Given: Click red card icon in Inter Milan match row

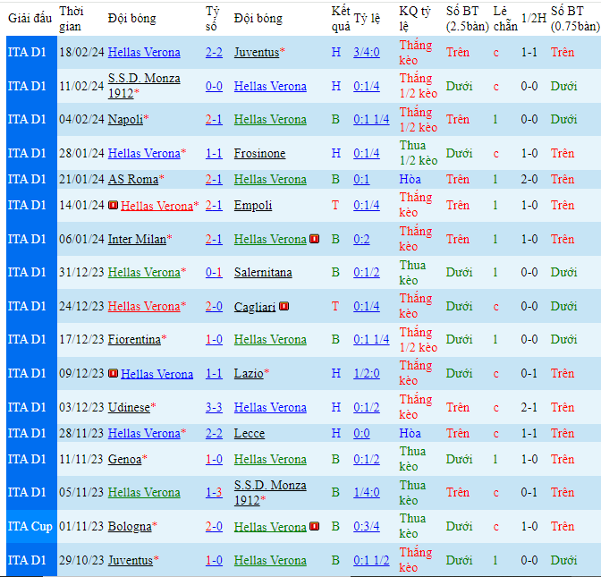Looking at the screenshot, I should 314,239.
